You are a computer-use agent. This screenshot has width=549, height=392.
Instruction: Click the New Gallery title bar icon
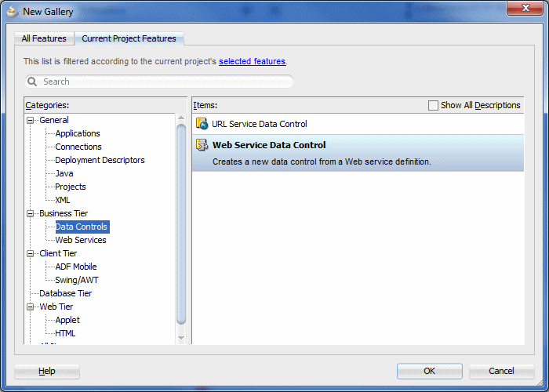point(12,11)
